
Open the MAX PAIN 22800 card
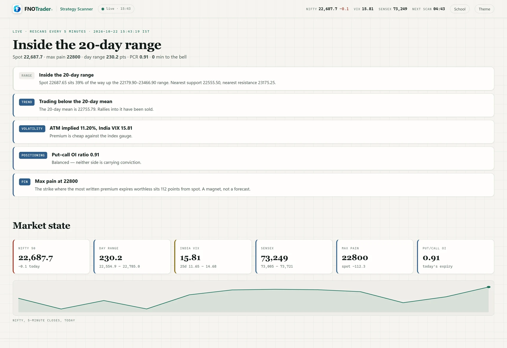click(x=375, y=257)
